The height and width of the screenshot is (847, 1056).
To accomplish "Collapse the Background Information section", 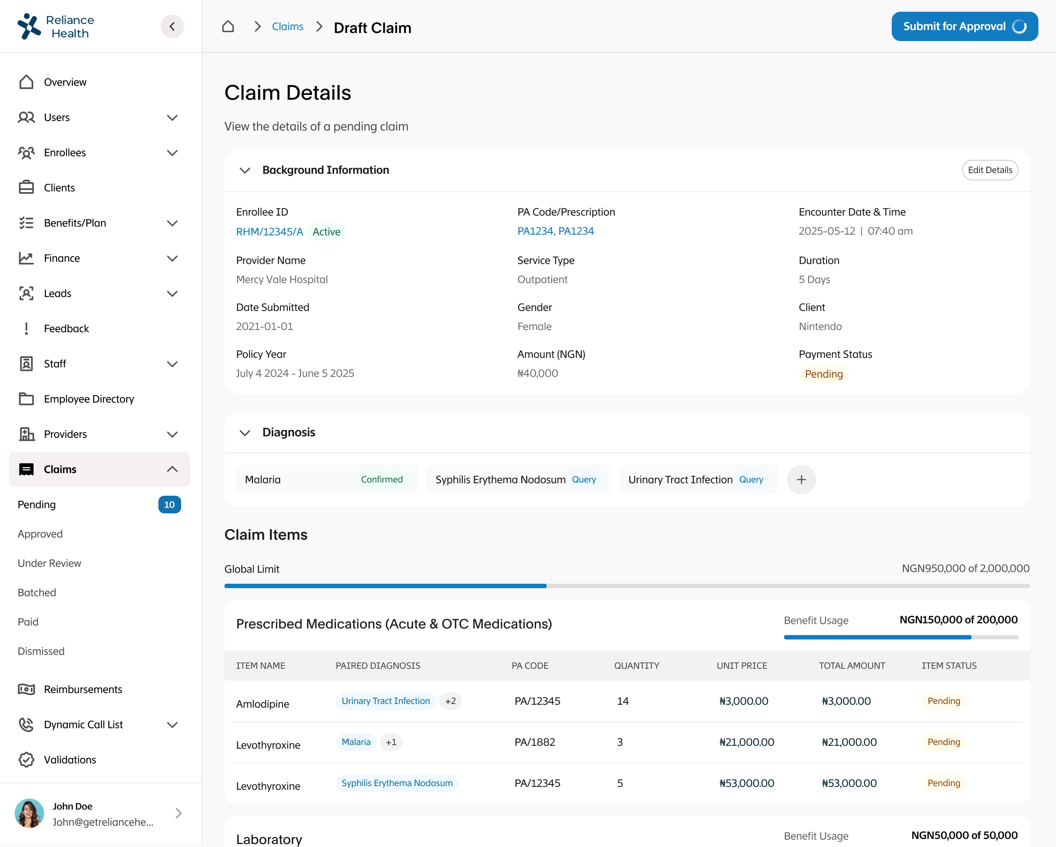I will pos(245,170).
